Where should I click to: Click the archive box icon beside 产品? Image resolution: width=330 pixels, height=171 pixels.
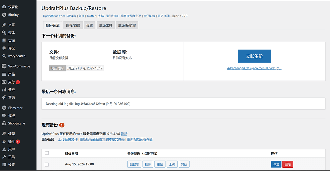(4, 74)
